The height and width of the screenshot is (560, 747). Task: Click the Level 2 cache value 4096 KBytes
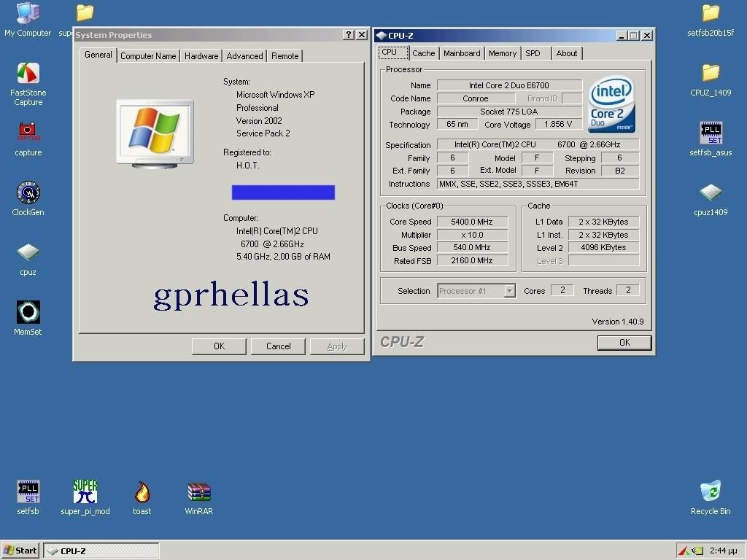tap(603, 248)
